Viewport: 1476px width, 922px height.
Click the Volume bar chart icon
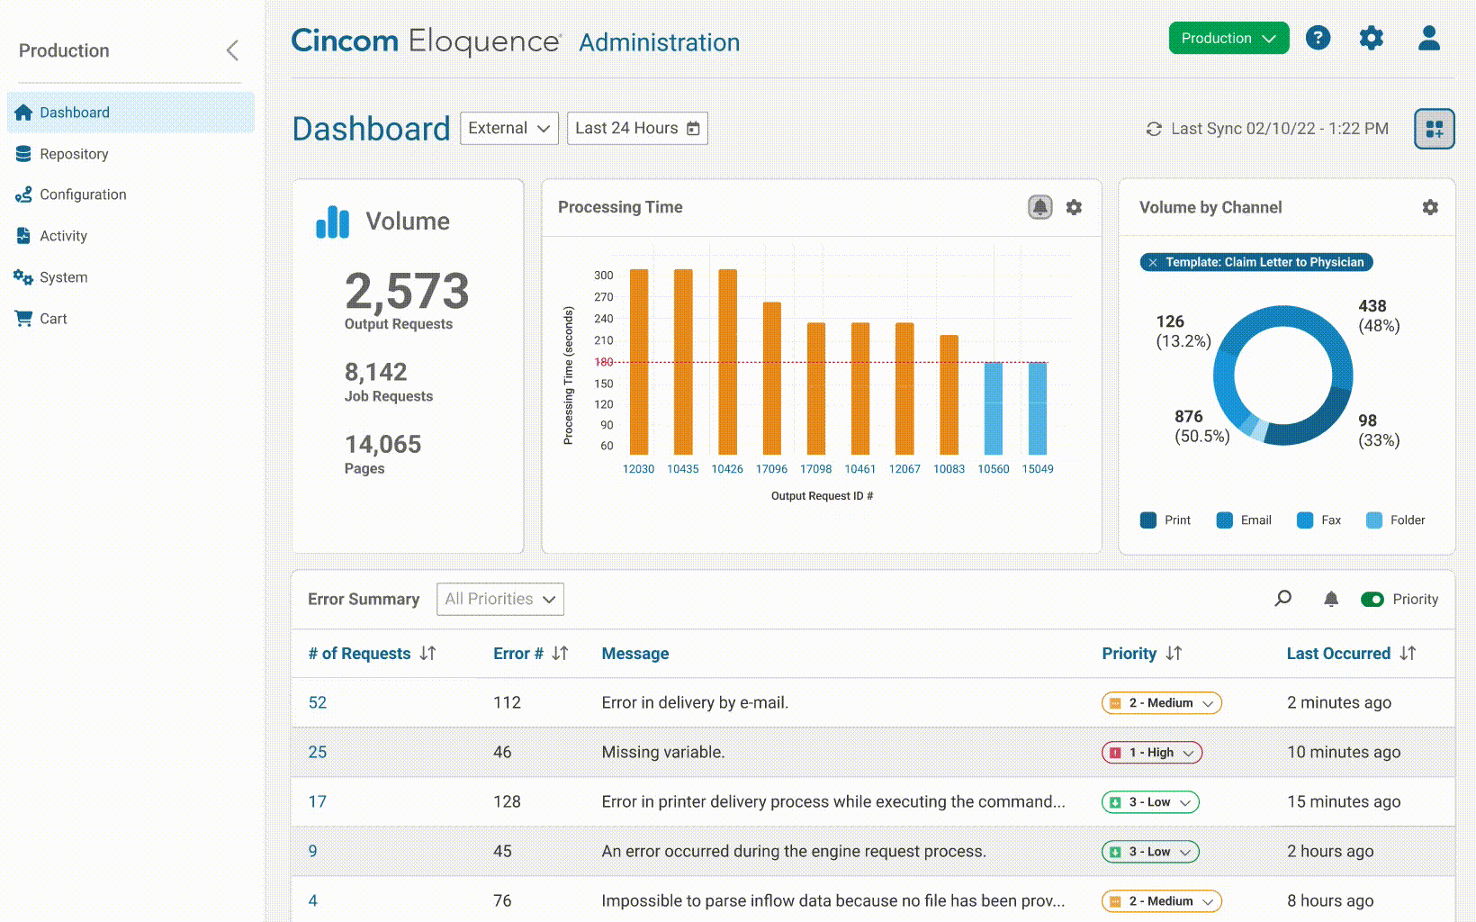point(333,221)
